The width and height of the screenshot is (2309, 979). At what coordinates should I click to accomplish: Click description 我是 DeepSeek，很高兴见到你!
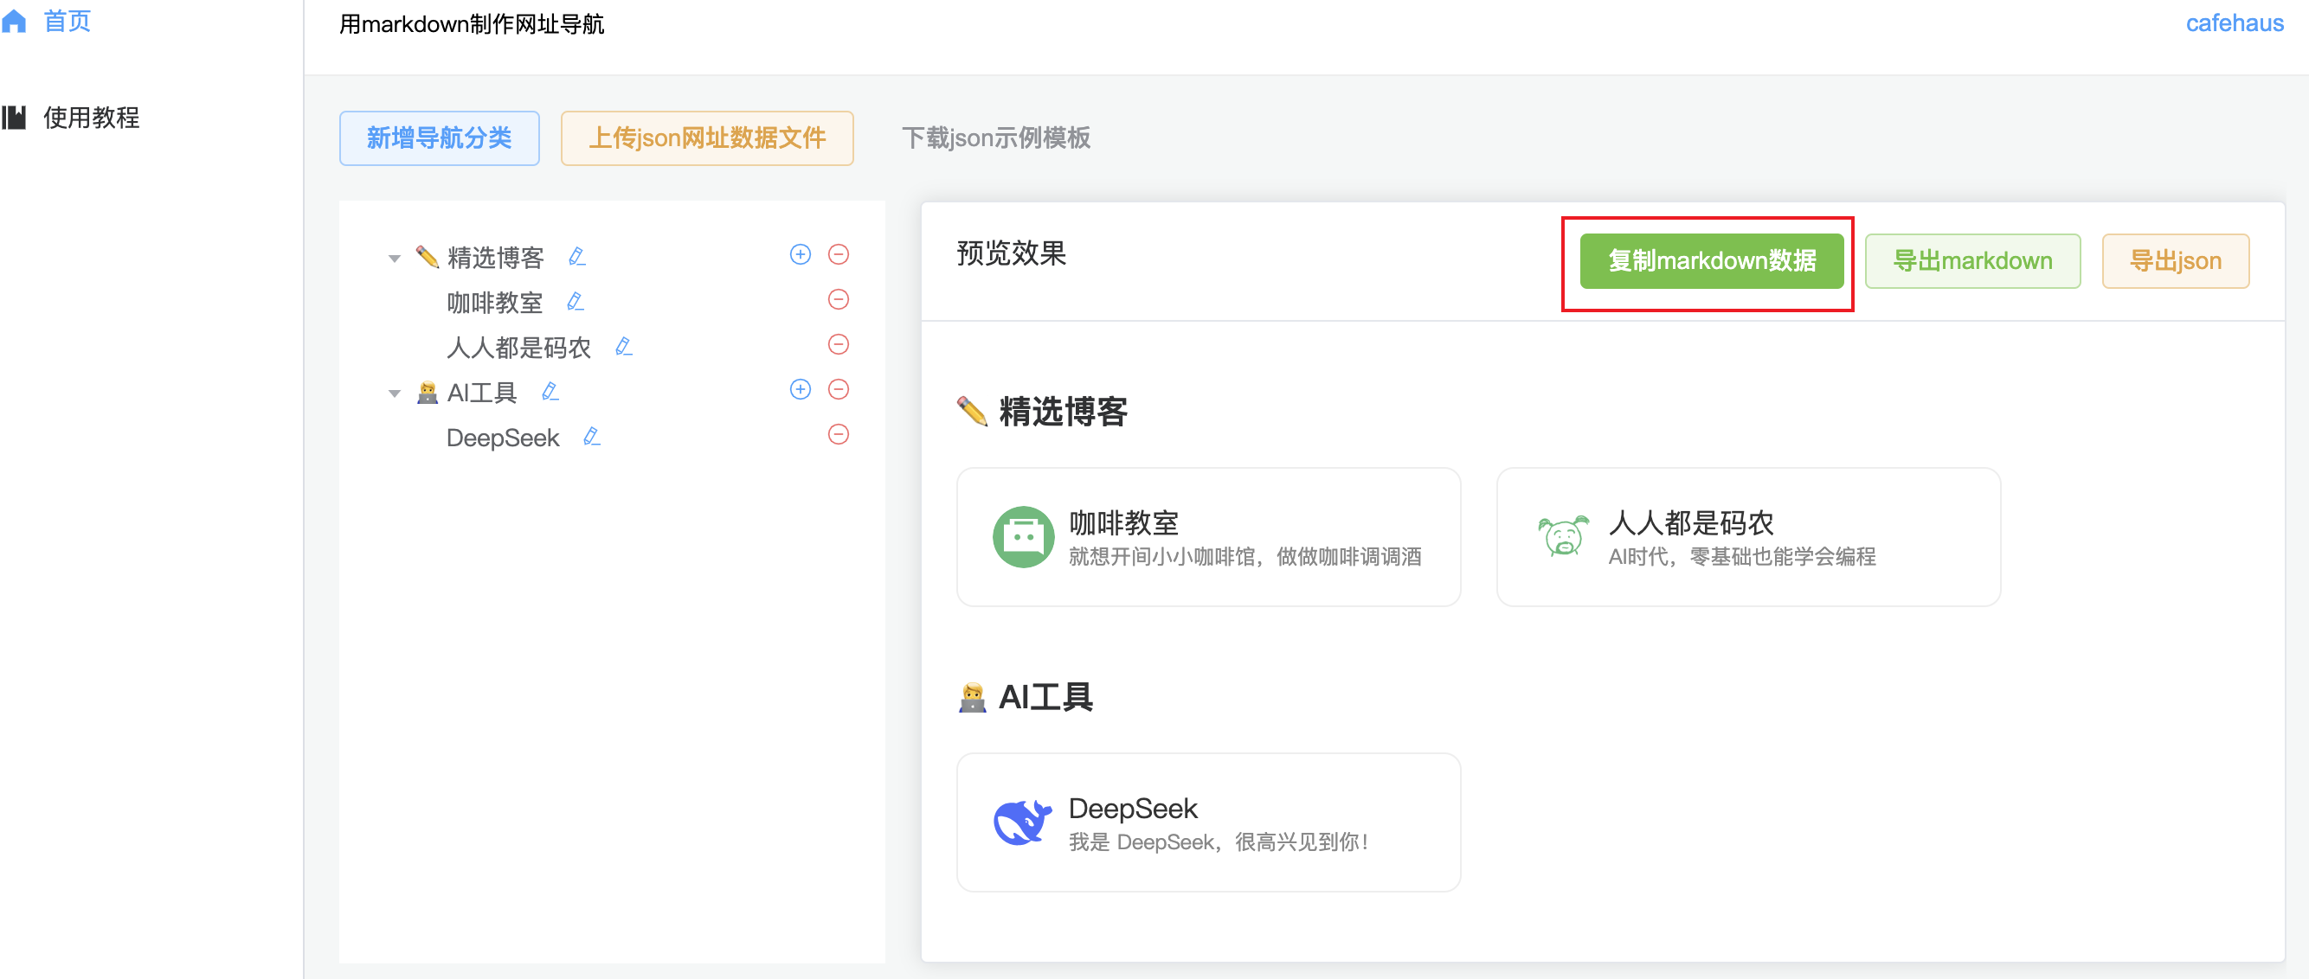(1219, 842)
